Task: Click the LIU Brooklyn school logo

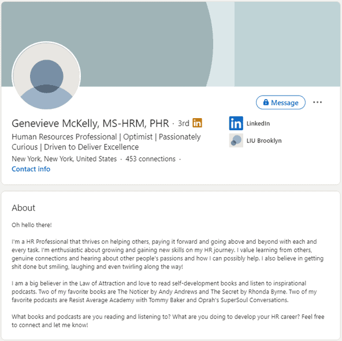Action: point(236,140)
